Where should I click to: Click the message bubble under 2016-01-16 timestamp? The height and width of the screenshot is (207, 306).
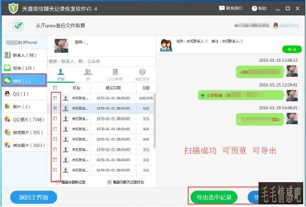(x=260, y=72)
